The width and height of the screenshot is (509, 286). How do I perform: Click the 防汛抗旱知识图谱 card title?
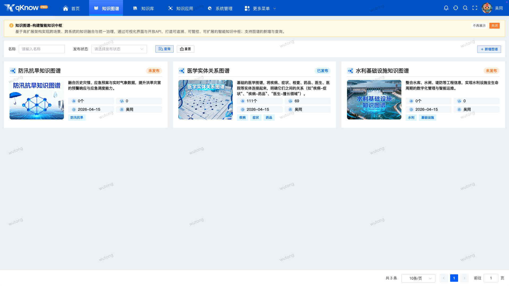[40, 71]
